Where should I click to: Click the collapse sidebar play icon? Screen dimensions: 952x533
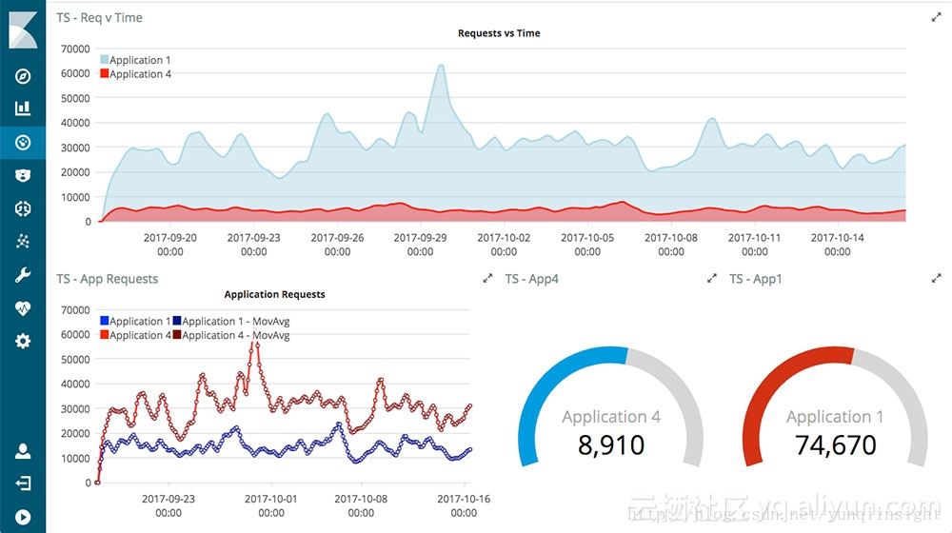[23, 517]
